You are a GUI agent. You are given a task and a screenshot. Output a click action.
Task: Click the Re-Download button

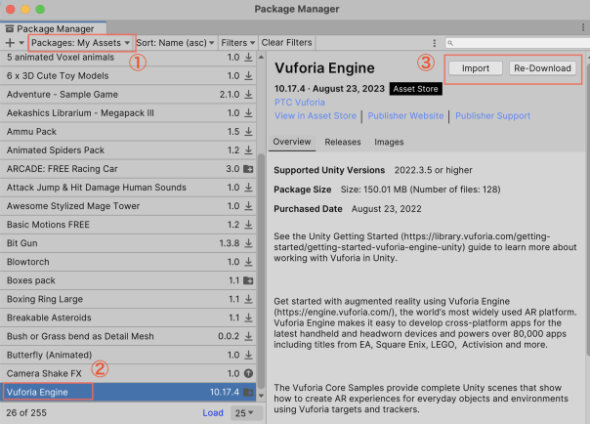click(542, 68)
